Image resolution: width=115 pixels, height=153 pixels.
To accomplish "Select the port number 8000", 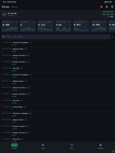I will point(111,17).
